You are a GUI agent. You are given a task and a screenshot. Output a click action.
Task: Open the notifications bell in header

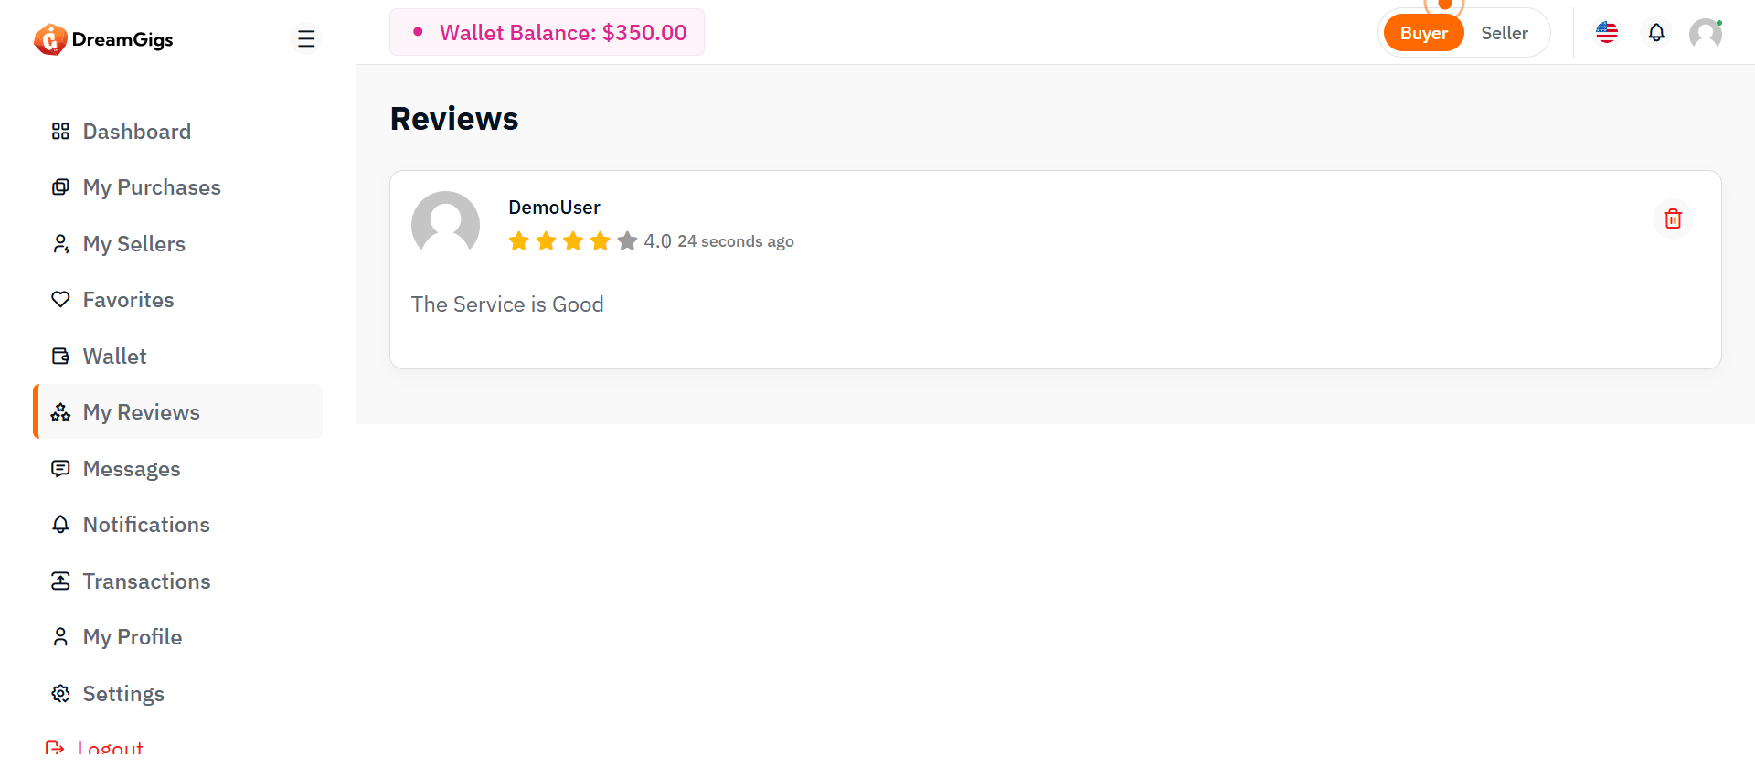point(1656,33)
